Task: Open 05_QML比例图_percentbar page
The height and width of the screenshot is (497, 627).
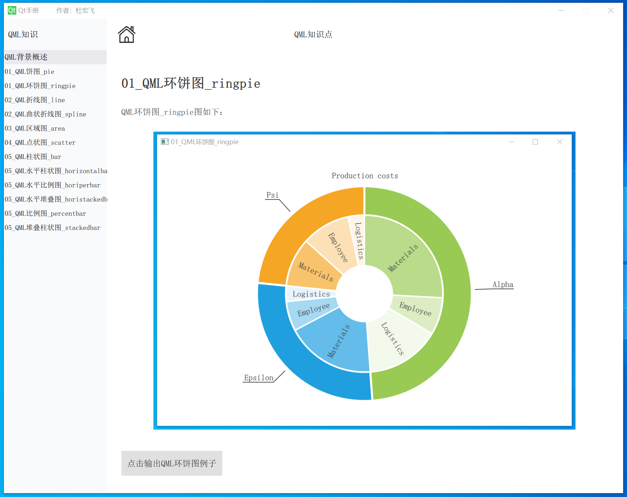Action: (x=55, y=213)
